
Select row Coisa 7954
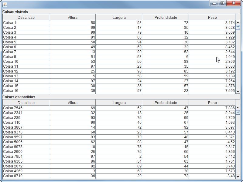(119, 156)
